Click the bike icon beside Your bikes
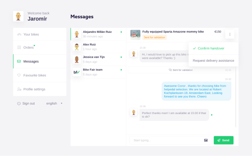 tap(19, 34)
